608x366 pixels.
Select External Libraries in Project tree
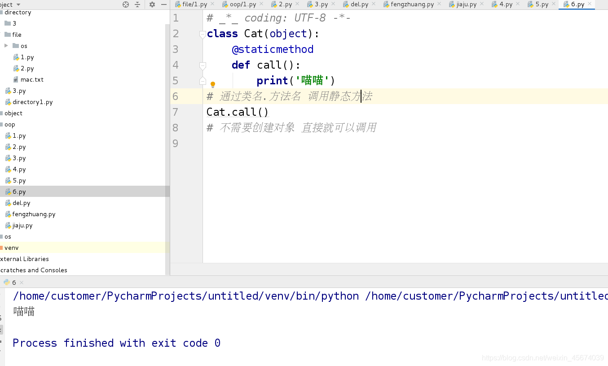pyautogui.click(x=24, y=259)
